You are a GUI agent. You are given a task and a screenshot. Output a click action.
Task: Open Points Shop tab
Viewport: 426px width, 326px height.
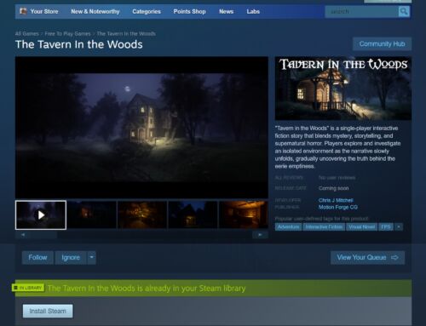(x=189, y=11)
